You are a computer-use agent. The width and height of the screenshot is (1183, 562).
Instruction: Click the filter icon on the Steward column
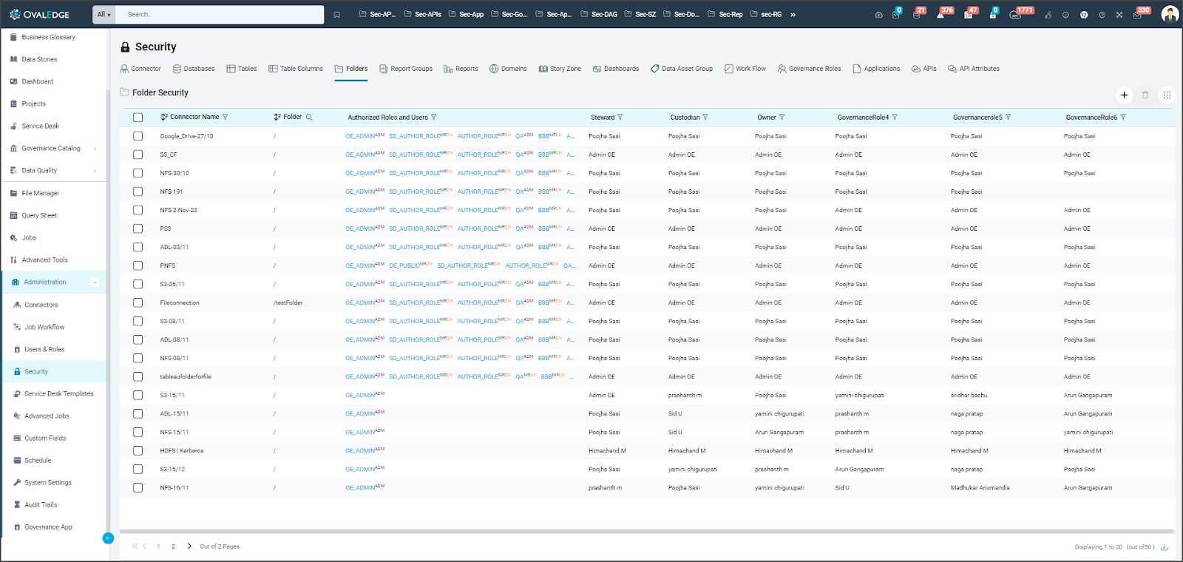(x=620, y=117)
